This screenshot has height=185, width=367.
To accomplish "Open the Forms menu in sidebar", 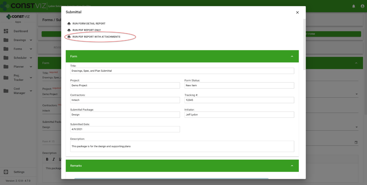I will point(18,49).
